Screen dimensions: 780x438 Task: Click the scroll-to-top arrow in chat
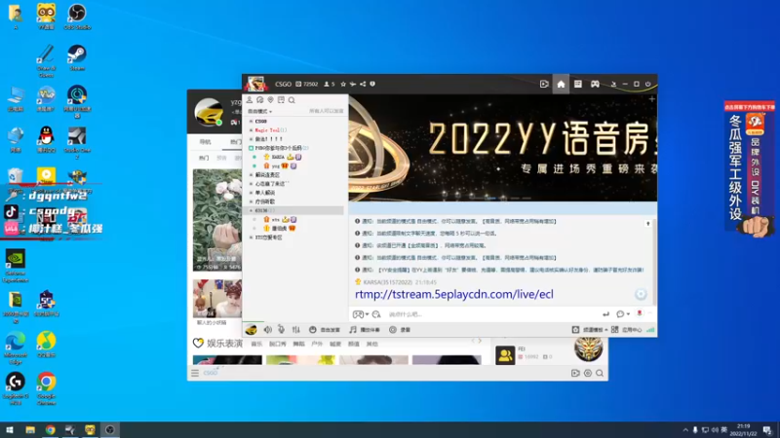click(x=647, y=224)
